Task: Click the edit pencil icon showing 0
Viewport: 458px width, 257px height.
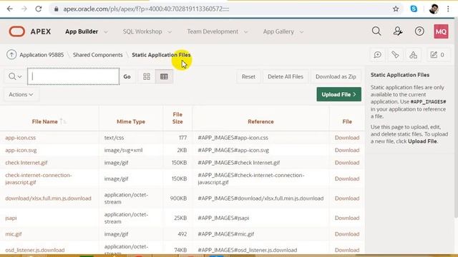Action: point(437,55)
